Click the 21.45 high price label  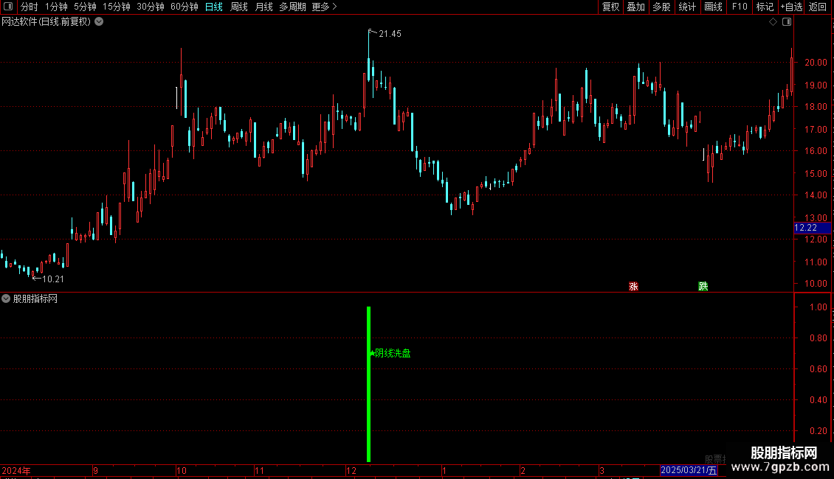point(390,34)
